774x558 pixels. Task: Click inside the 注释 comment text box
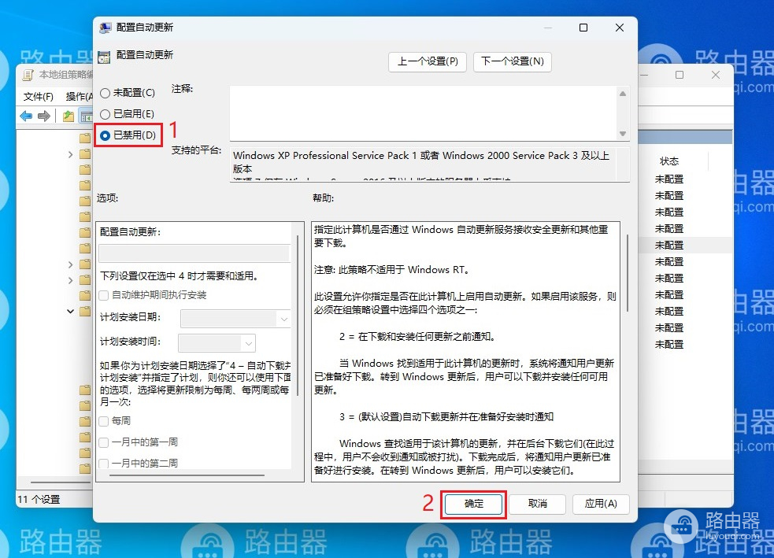421,112
